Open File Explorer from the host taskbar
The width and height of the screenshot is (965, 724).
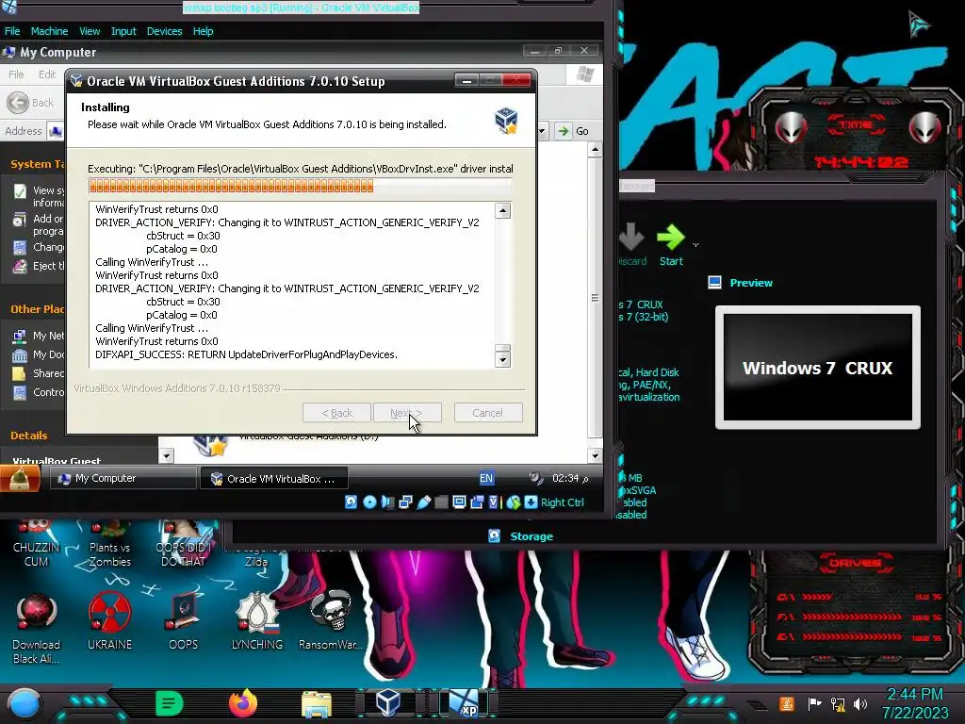coord(317,703)
